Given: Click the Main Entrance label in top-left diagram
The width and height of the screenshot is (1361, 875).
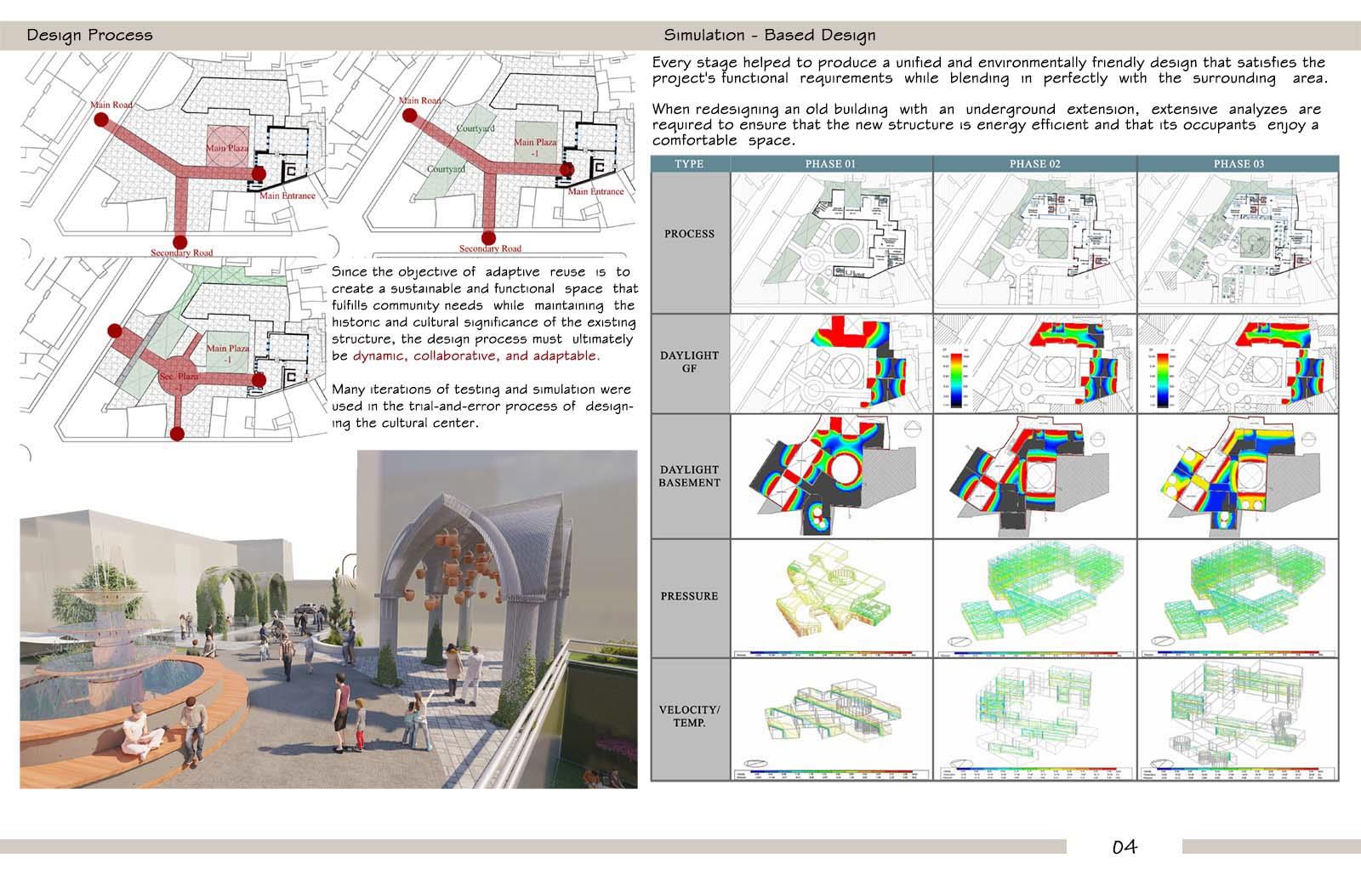Looking at the screenshot, I should (287, 196).
